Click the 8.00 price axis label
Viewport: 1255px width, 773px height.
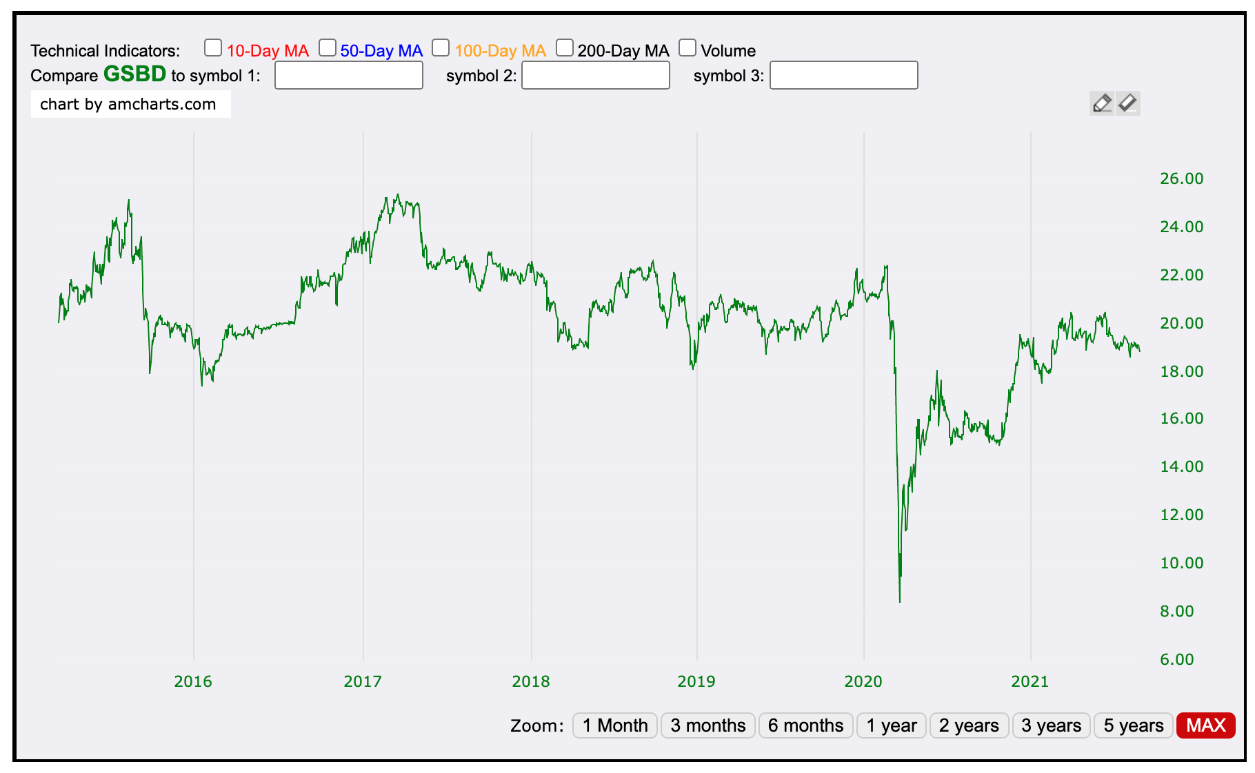[x=1177, y=611]
